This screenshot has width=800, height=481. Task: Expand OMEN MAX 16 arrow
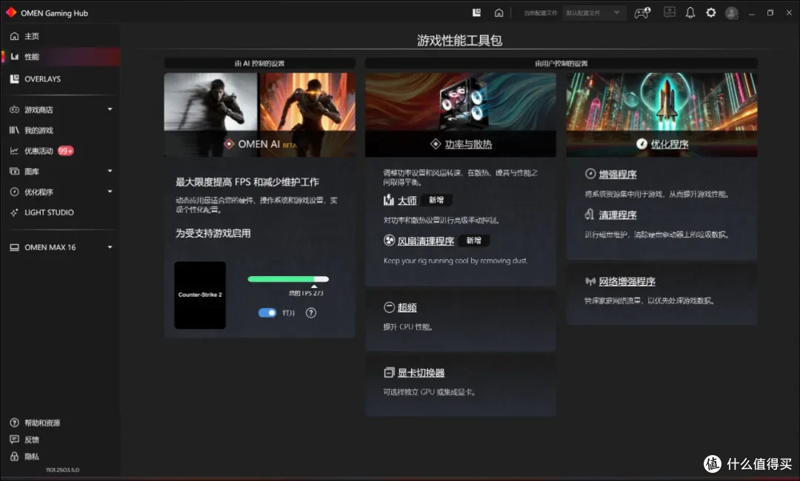pos(110,247)
